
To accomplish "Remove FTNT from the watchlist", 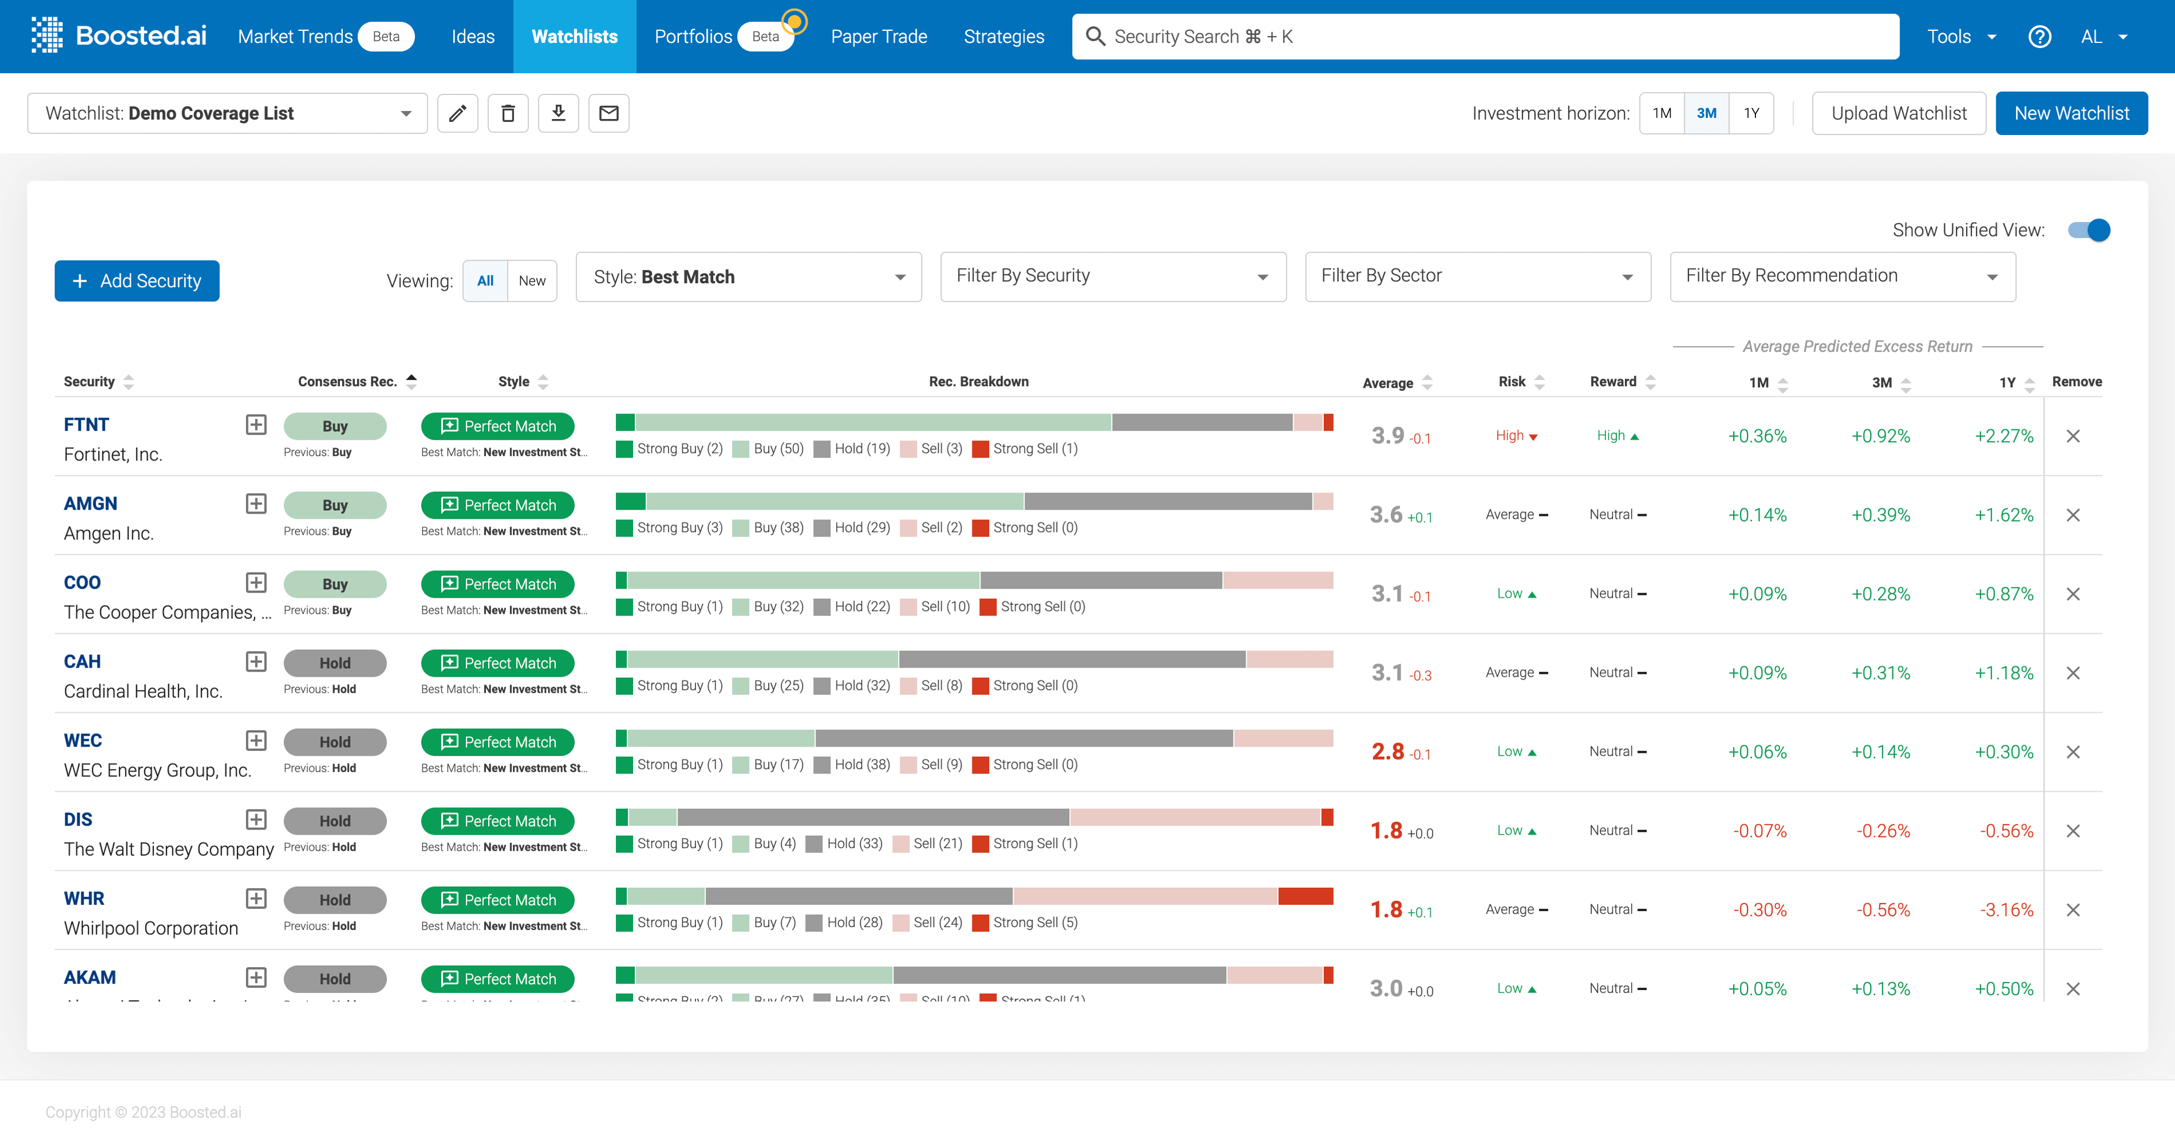I will pos(2073,436).
